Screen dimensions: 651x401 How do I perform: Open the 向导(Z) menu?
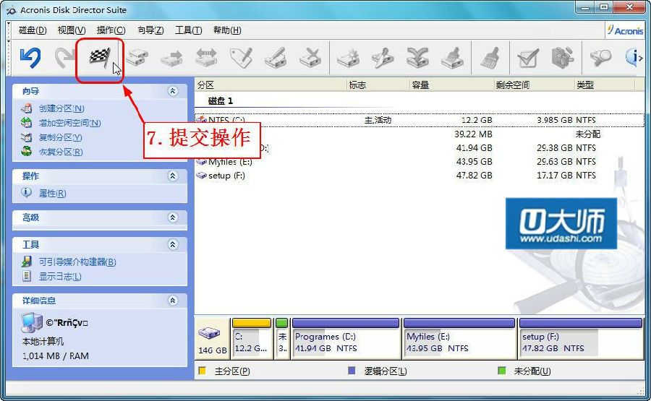point(150,30)
